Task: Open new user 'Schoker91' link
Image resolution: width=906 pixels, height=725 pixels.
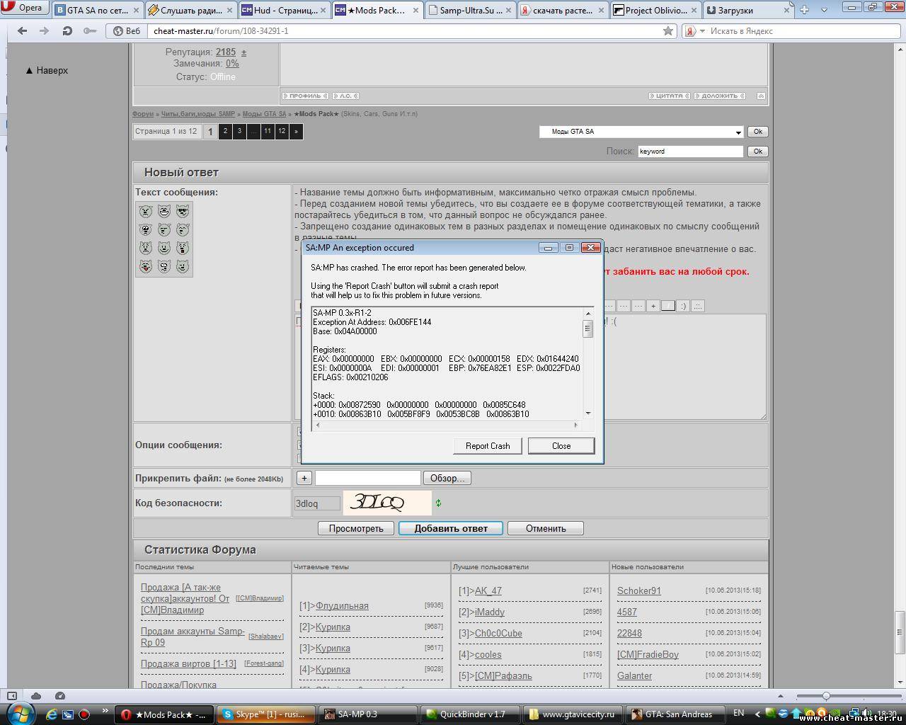Action: [639, 590]
